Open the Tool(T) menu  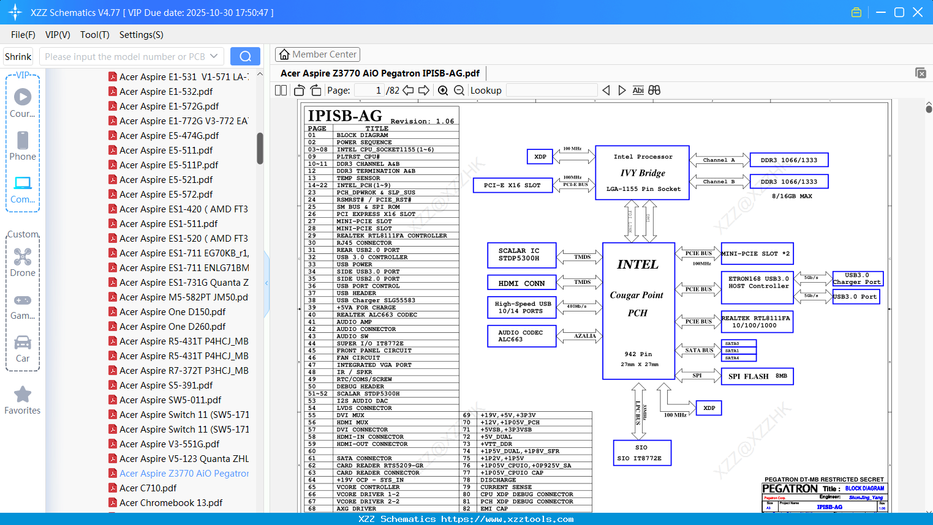[94, 35]
